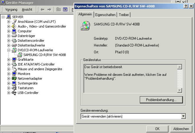This screenshot has width=195, height=133.
Task: Select the Diskettenlaufwerke tree label
Action: (31, 45)
